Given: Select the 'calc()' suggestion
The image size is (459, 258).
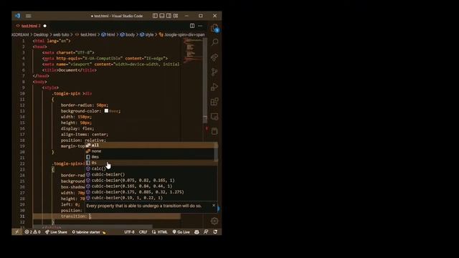Looking at the screenshot, I should (150, 168).
